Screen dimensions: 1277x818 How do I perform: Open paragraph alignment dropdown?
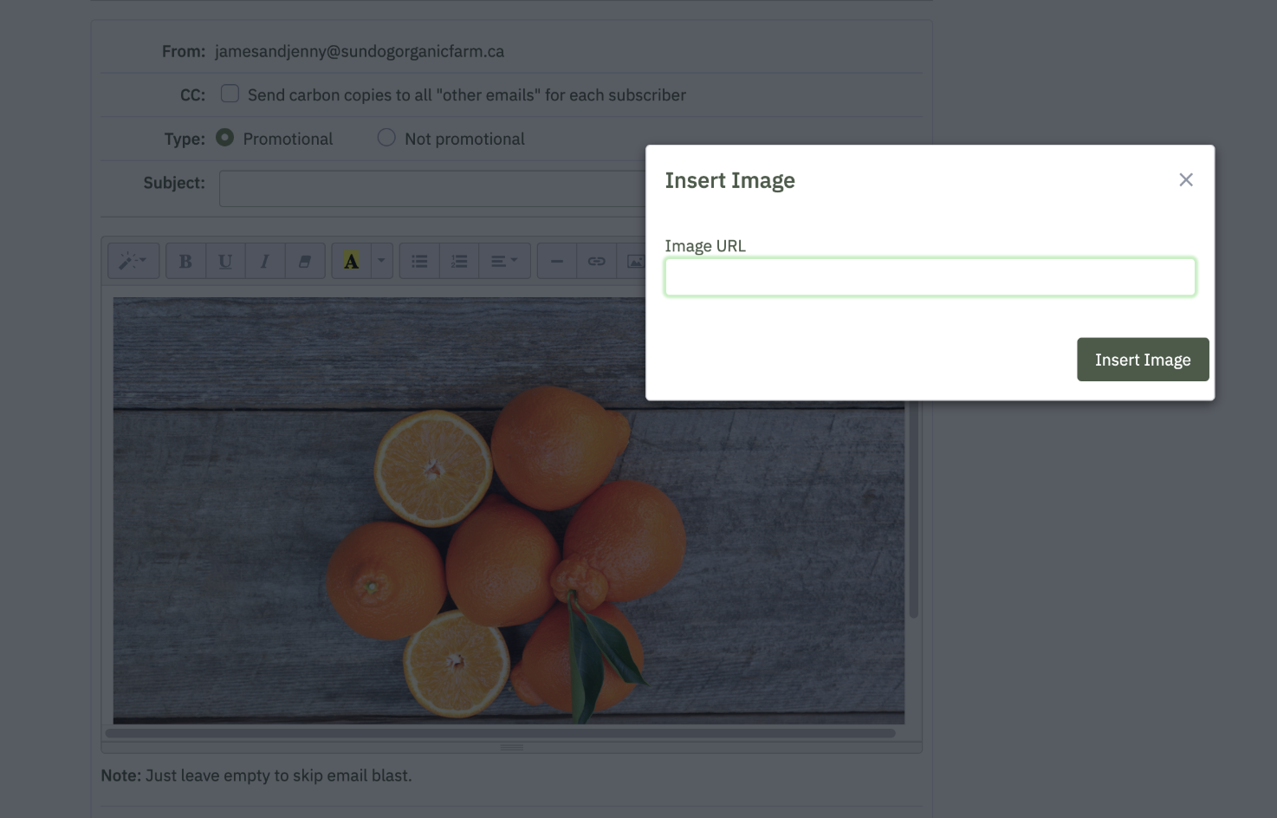(x=504, y=261)
